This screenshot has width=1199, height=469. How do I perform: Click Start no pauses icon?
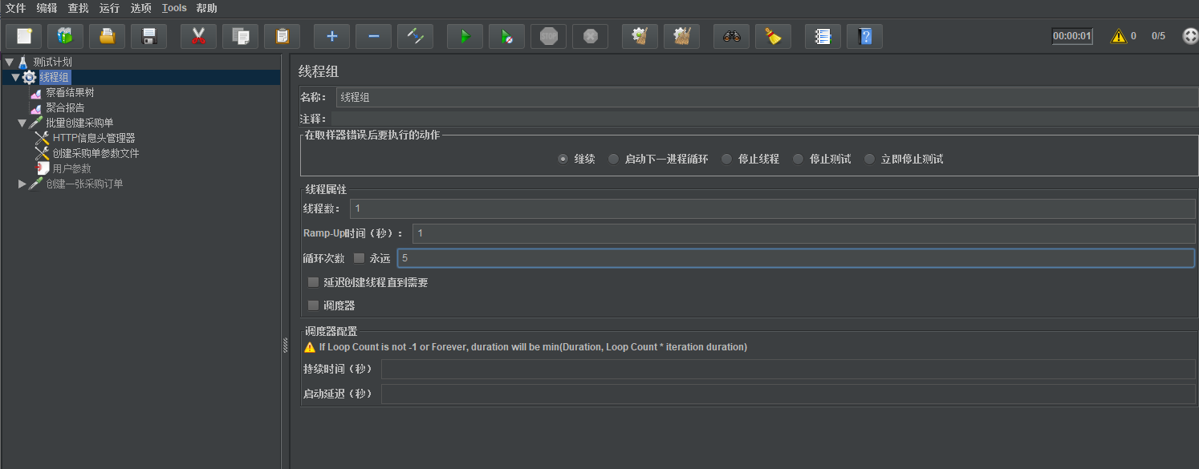(x=506, y=36)
